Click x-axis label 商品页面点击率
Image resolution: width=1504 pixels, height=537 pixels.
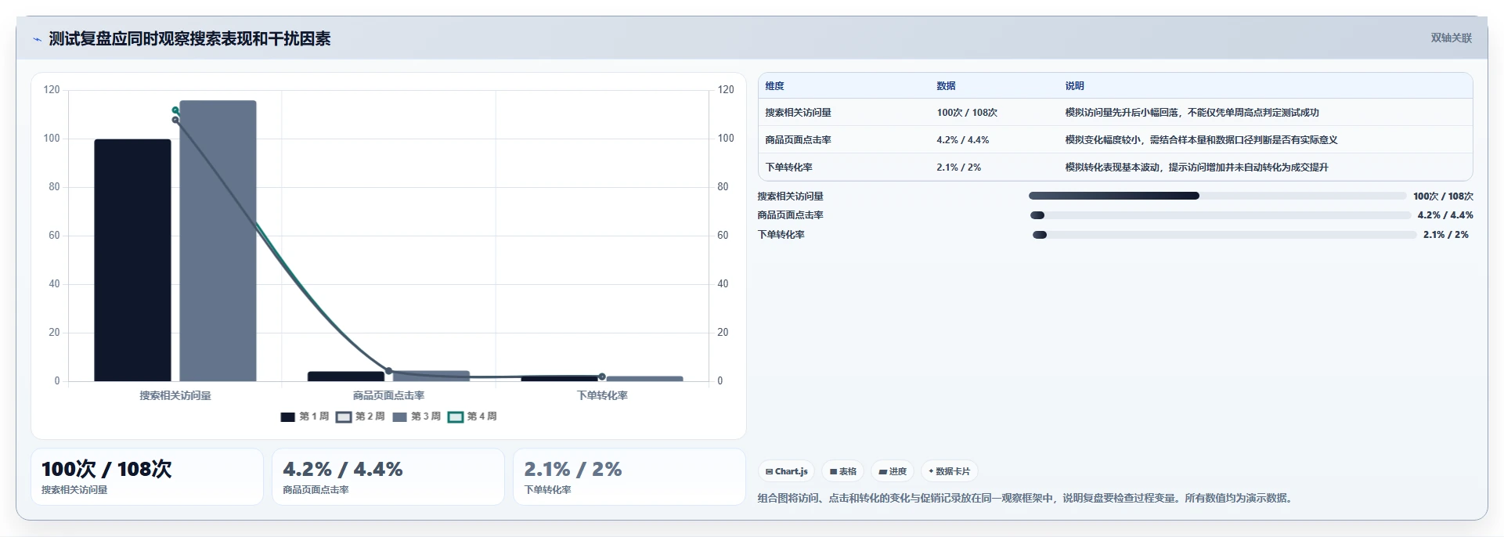click(388, 395)
